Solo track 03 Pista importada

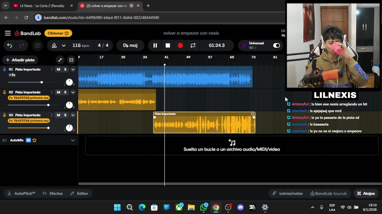pos(65,115)
